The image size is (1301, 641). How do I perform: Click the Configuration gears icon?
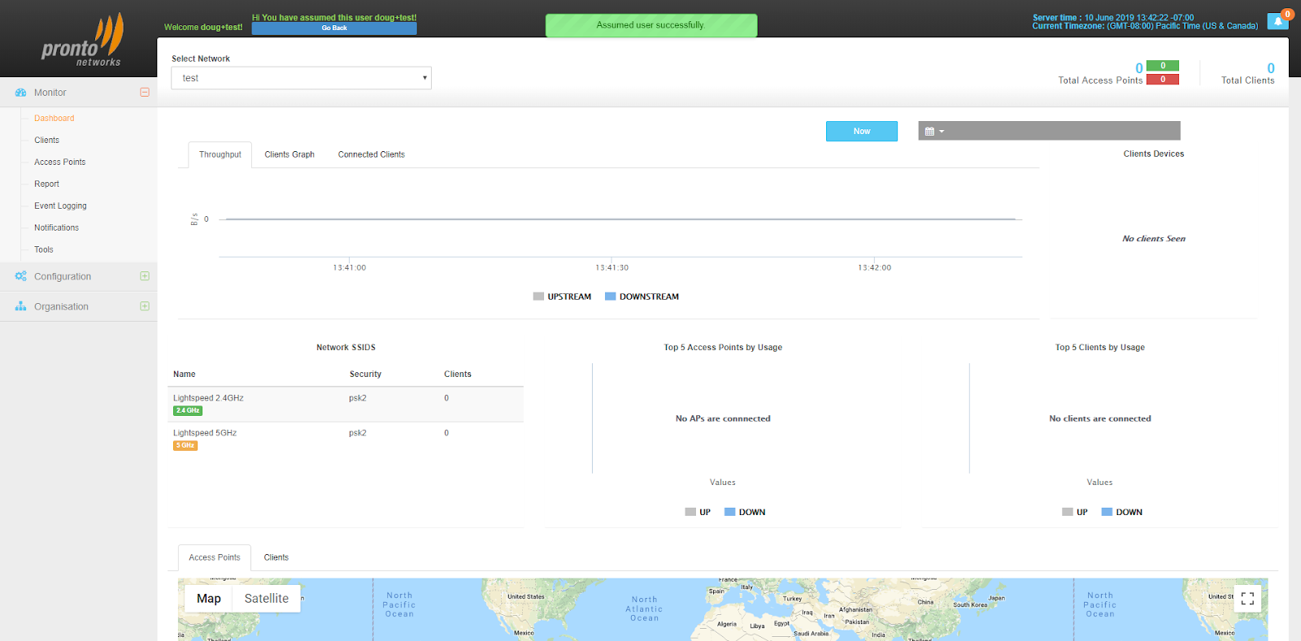pos(21,276)
